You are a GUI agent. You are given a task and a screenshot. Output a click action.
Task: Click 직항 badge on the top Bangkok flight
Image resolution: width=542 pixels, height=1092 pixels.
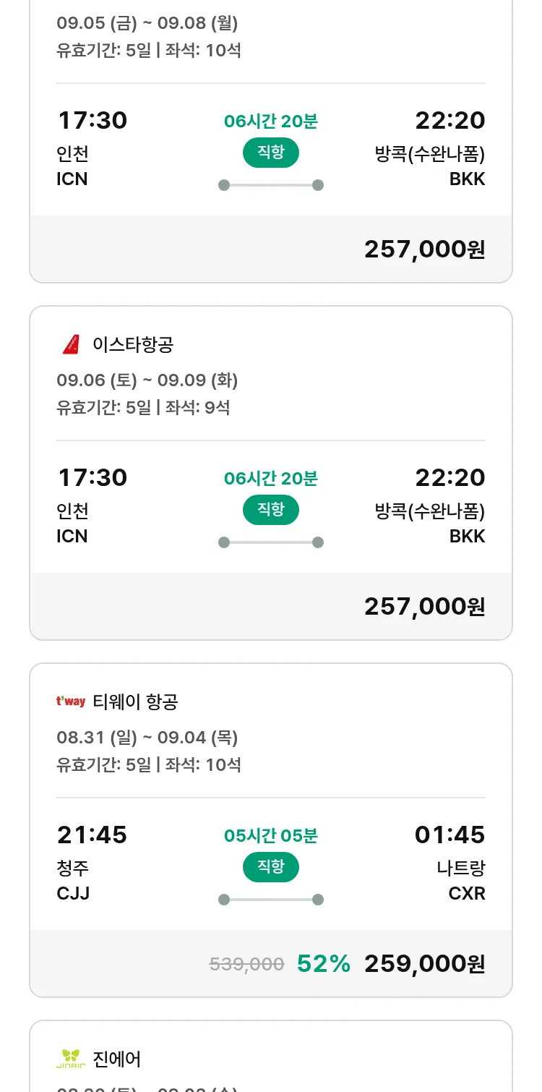(x=270, y=153)
